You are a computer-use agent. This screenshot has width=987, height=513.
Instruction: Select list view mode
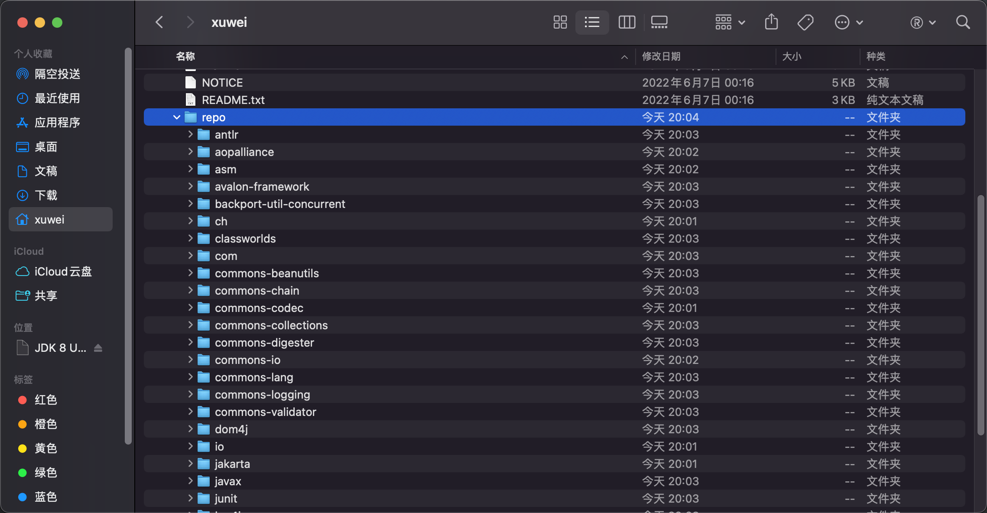tap(592, 22)
